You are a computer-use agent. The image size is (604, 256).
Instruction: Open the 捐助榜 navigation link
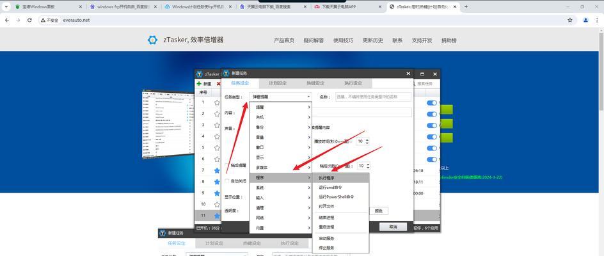click(x=449, y=40)
